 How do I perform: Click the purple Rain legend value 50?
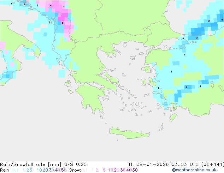[x=64, y=170]
